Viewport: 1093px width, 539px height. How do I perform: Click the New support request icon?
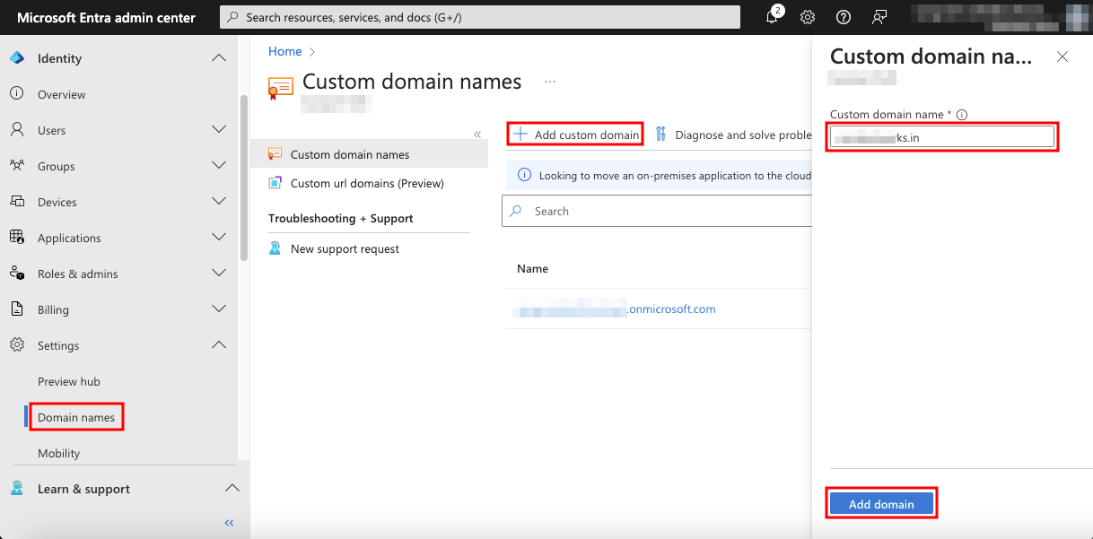point(275,248)
